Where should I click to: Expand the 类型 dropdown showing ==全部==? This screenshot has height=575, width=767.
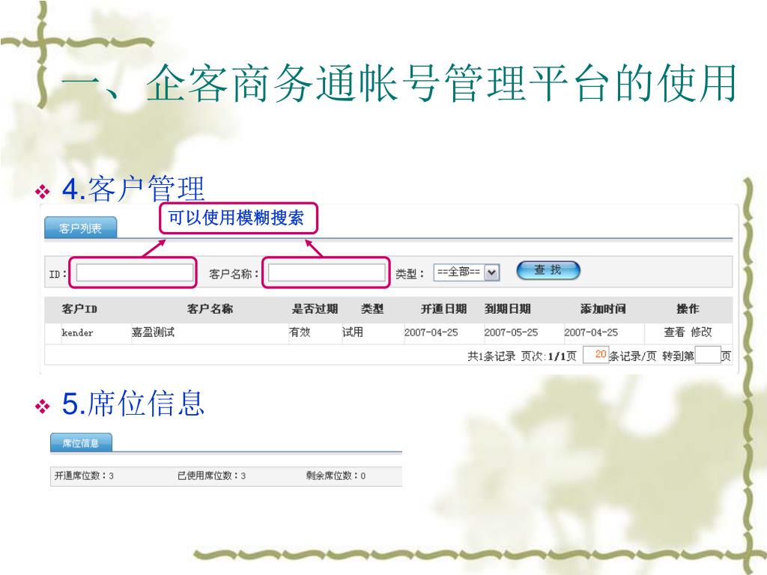coord(466,273)
